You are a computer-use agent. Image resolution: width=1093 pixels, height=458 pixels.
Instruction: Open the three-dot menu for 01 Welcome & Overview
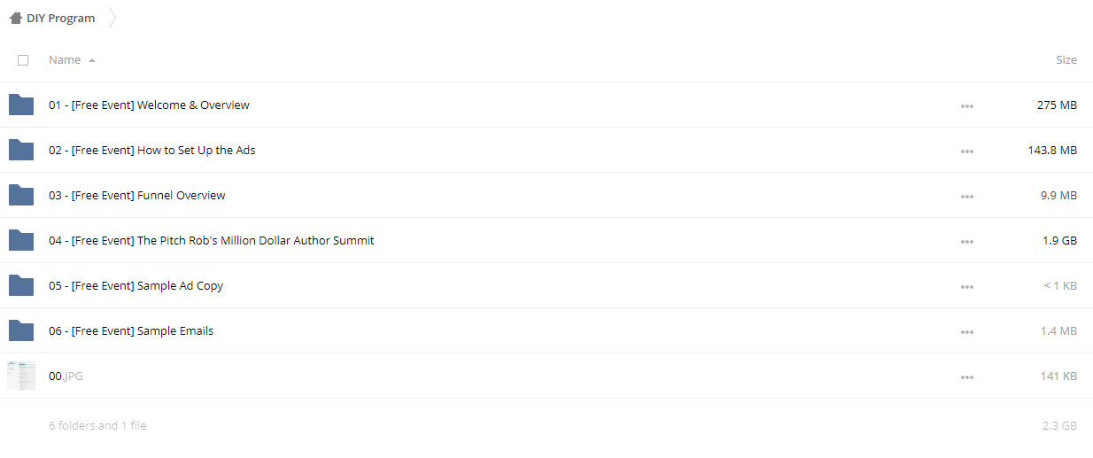pyautogui.click(x=966, y=106)
